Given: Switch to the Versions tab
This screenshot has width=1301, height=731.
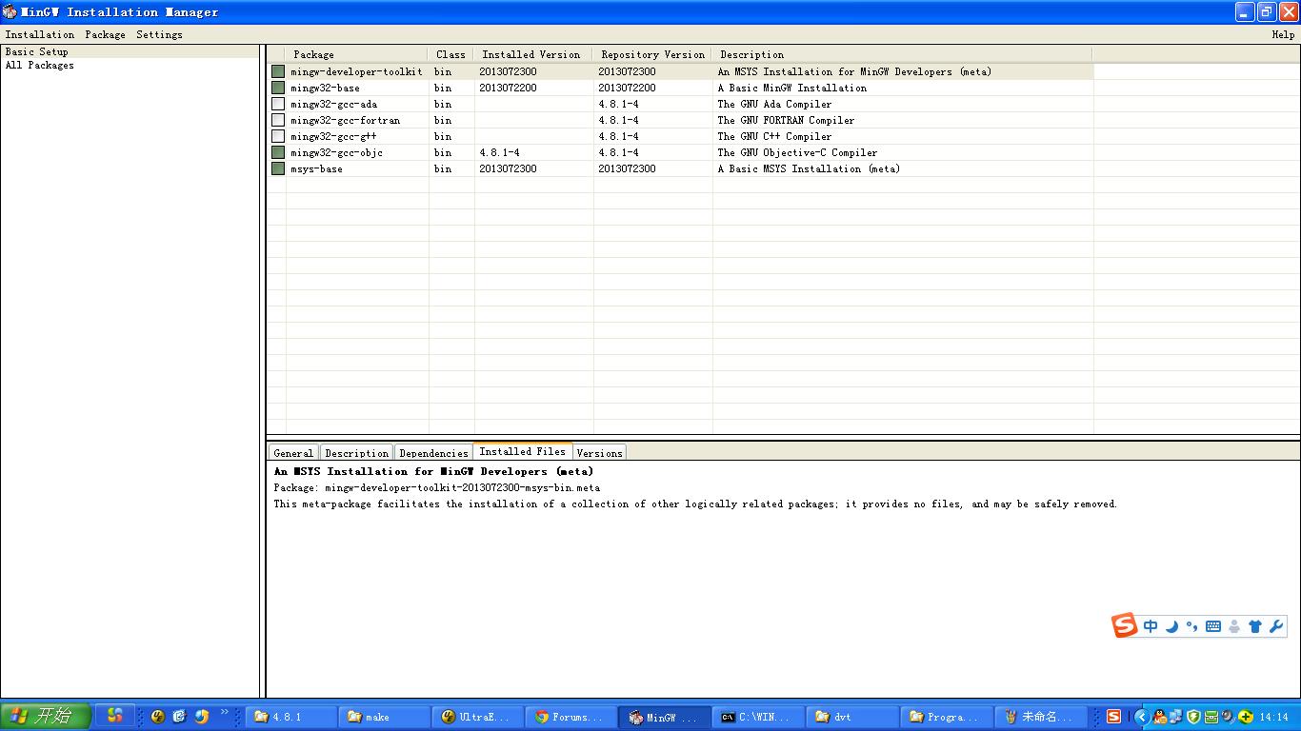Looking at the screenshot, I should click(x=599, y=453).
